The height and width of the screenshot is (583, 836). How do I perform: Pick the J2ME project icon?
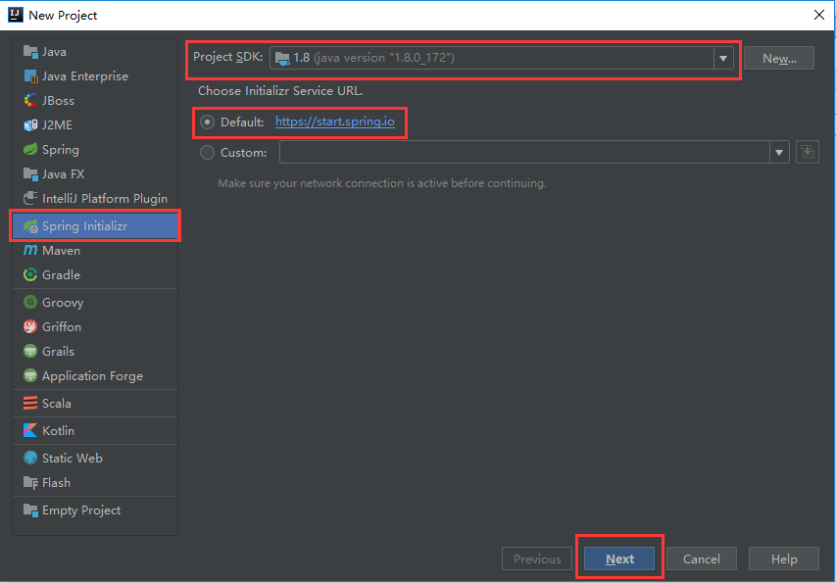pos(30,125)
